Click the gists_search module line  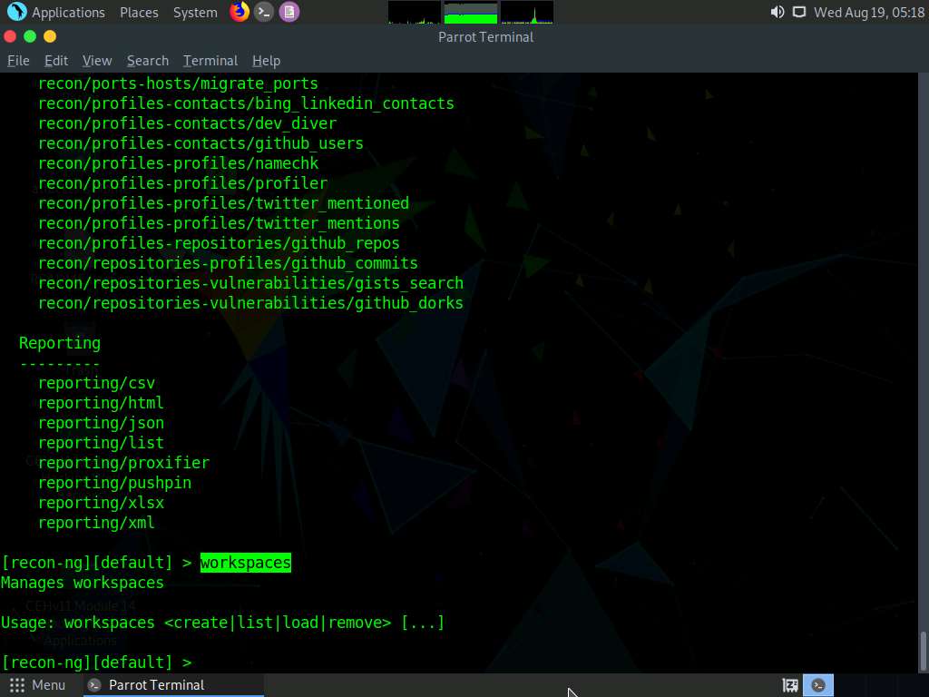click(251, 283)
